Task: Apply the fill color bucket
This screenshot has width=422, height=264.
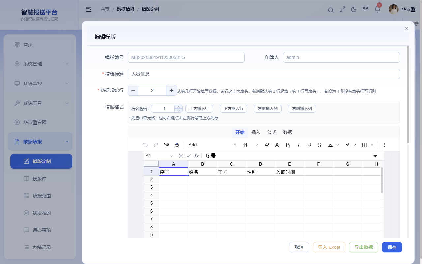Action: click(x=347, y=145)
